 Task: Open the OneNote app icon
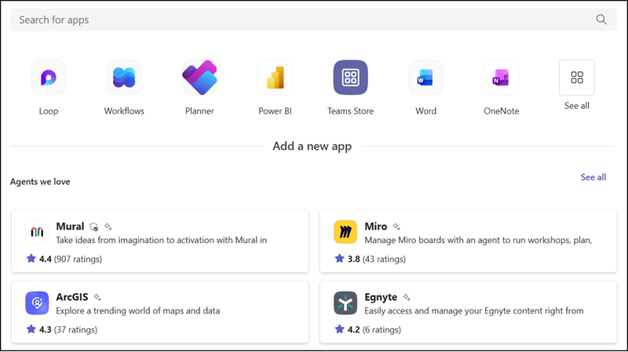click(x=502, y=78)
